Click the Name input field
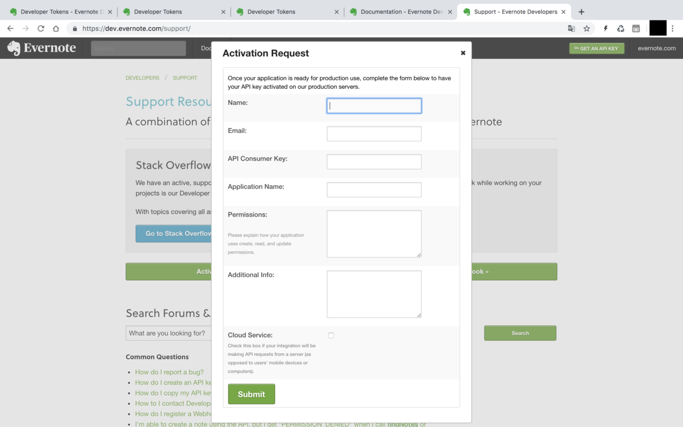This screenshot has width=683, height=427. tap(374, 105)
